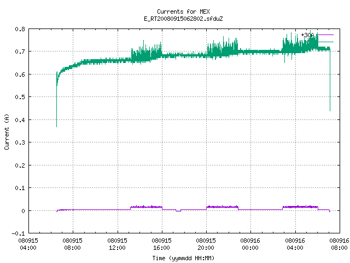Click the purple legend line sample
The image size is (350, 263).
325,35
